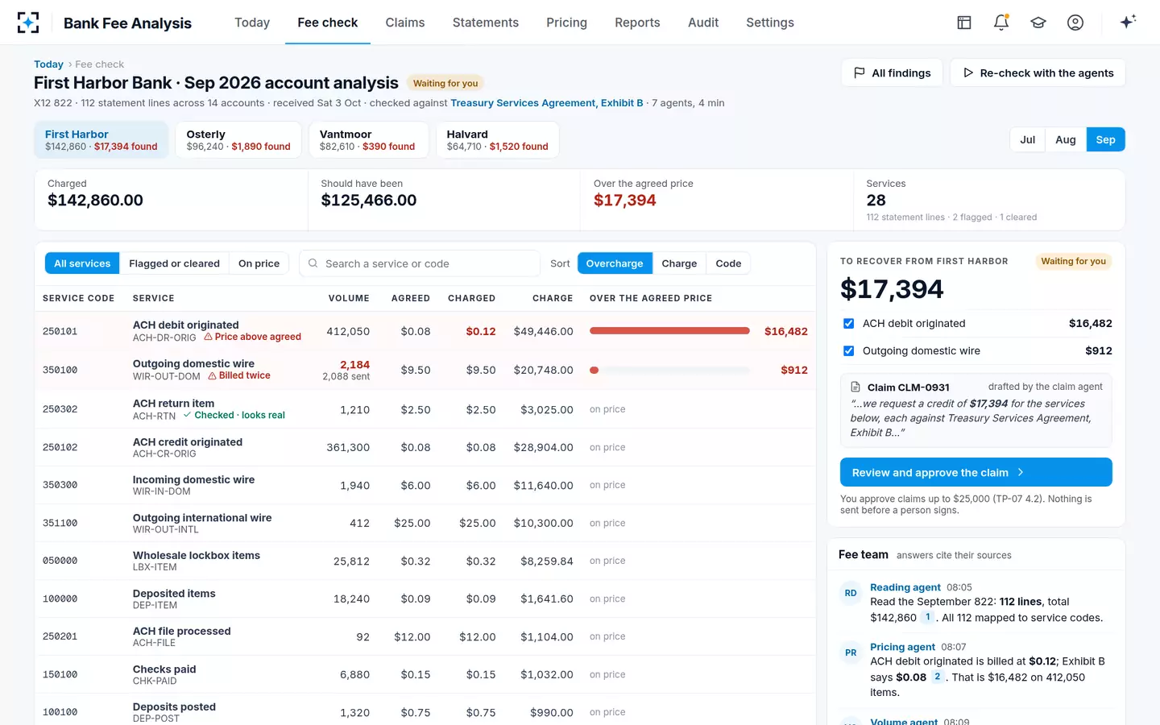The width and height of the screenshot is (1160, 725).
Task: Click the Pricing agent name link
Action: tap(902, 647)
